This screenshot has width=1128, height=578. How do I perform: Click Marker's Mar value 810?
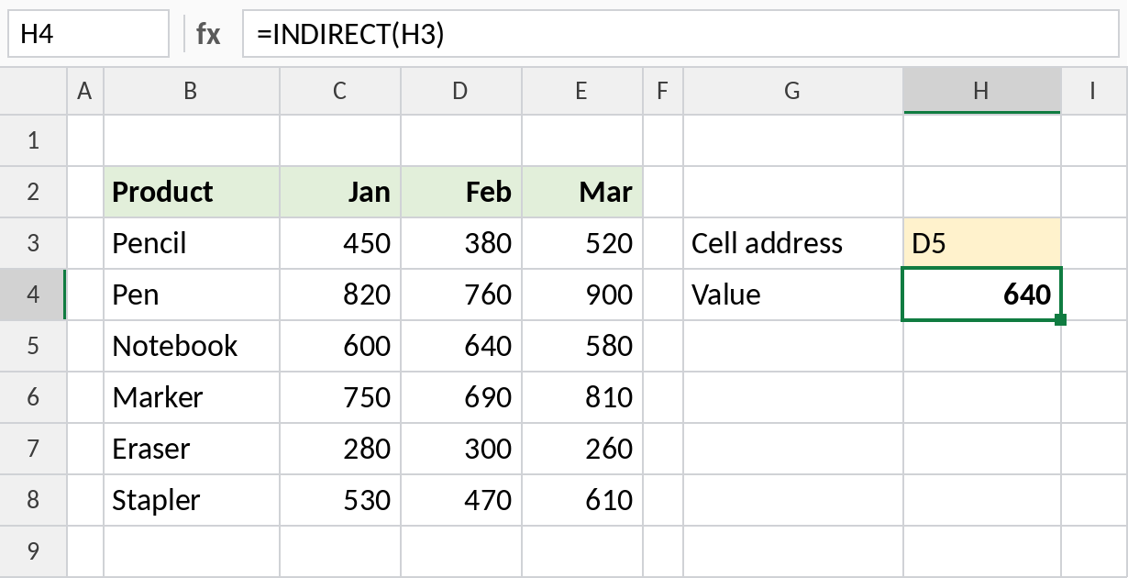[x=582, y=397]
